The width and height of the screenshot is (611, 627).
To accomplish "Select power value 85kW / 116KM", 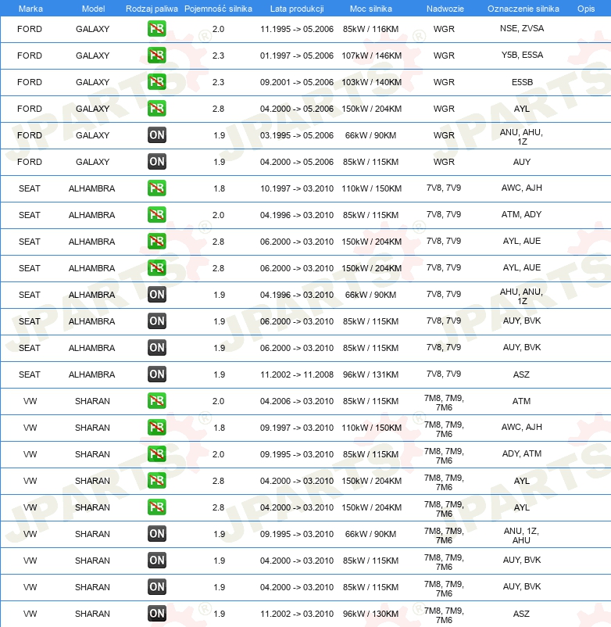I will 371,29.
